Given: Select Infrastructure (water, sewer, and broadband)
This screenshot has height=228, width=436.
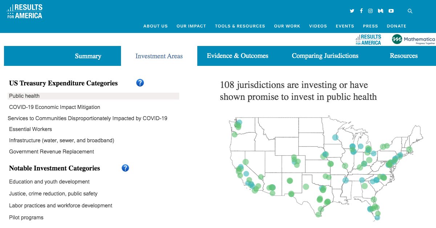Looking at the screenshot, I should (62, 140).
